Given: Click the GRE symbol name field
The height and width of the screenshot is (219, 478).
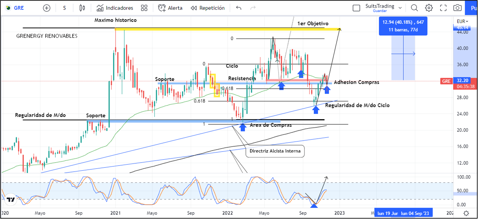Looking at the screenshot, I should coord(19,8).
